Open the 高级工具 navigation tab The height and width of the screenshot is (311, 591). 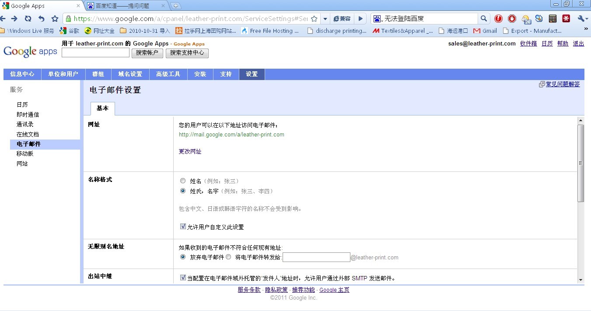click(168, 74)
